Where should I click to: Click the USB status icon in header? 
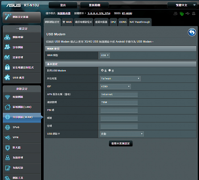pos(187,13)
